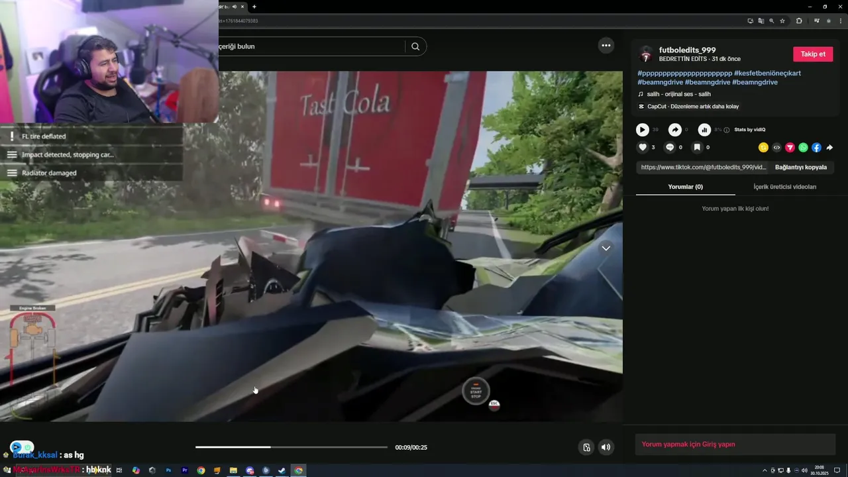
Task: Click the system tray volume icon
Action: point(804,470)
